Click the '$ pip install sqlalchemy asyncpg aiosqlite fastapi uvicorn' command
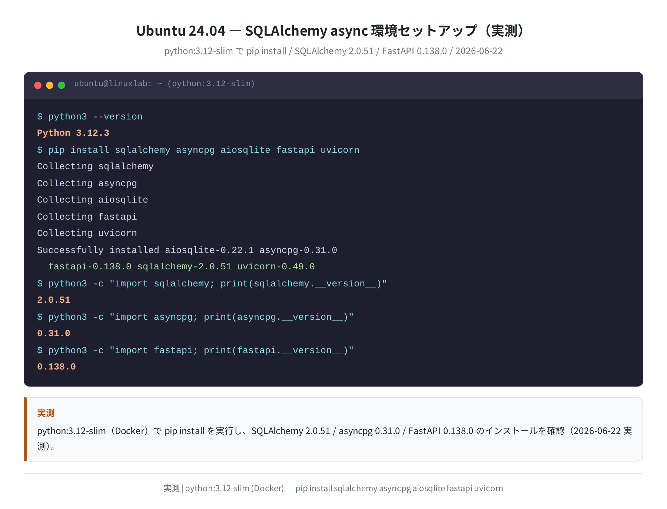 [198, 150]
